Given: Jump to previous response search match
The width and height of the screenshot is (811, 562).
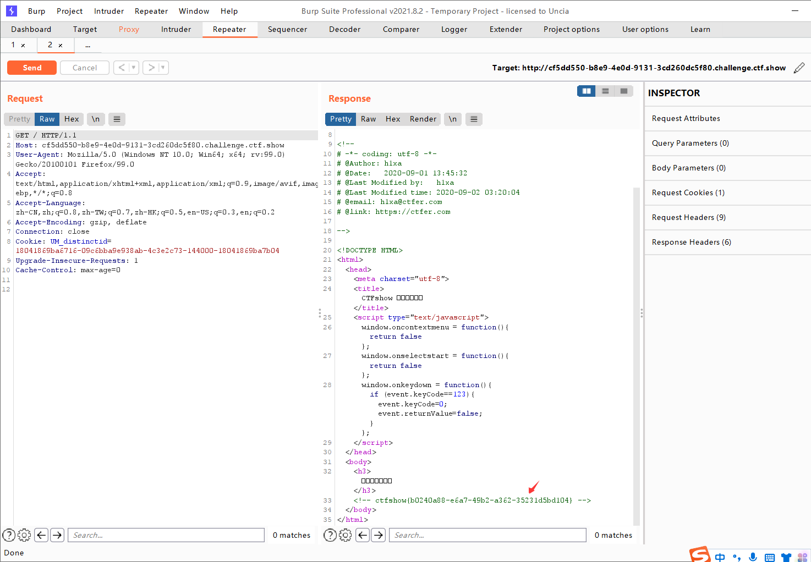Looking at the screenshot, I should [x=363, y=535].
